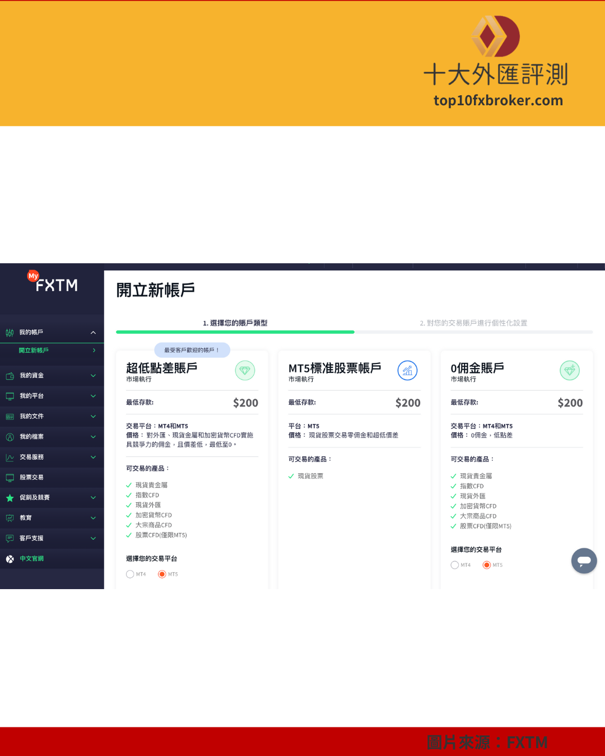Click the monitor icon beside 我的平台
Screen dimensions: 605x756
(x=10, y=396)
